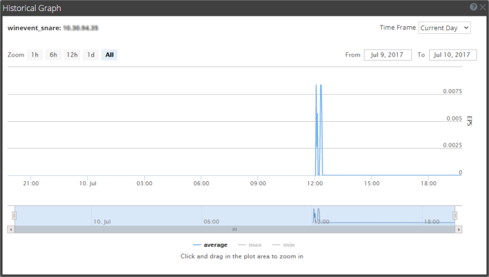Grab the left navigator range handle
The height and width of the screenshot is (277, 489).
click(x=14, y=216)
